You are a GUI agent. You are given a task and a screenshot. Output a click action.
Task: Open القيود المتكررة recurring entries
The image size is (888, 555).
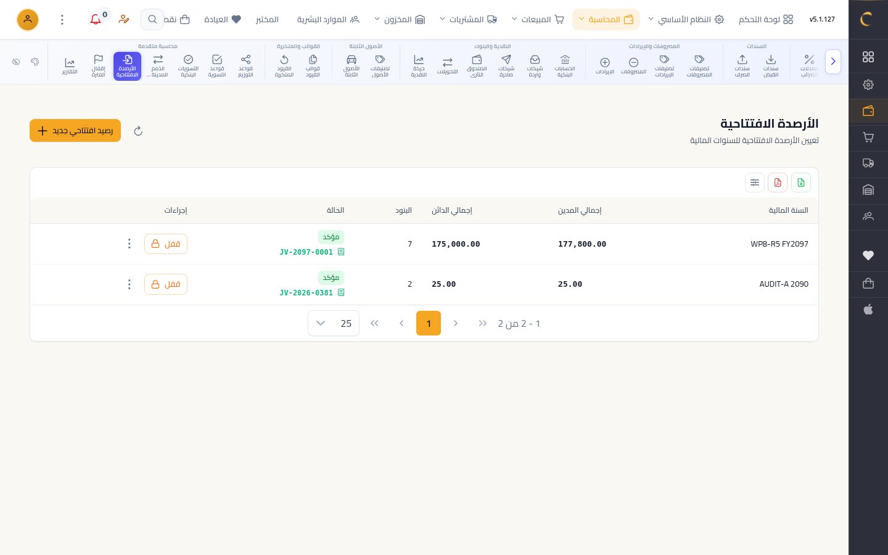tap(284, 66)
